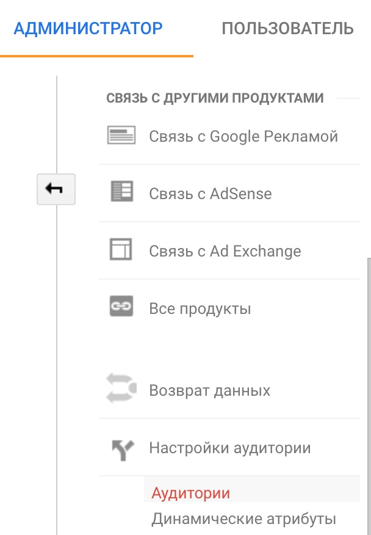The image size is (371, 535).
Task: Click the Настройки аудитории fork icon
Action: (x=121, y=448)
